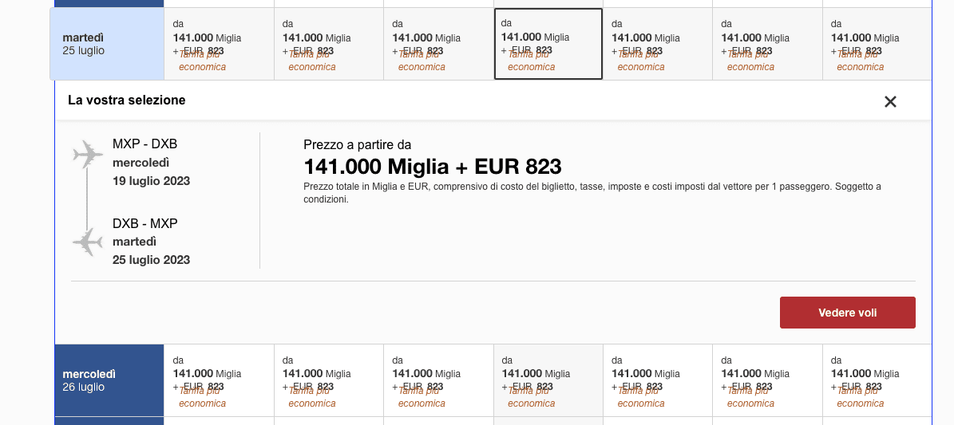Viewport: 954px width, 425px height.
Task: Pick third fare cell in martedì 25 luglio row
Action: [438, 44]
